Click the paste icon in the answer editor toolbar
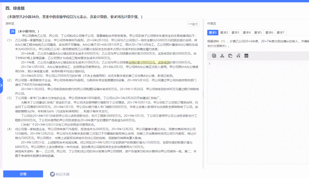The height and width of the screenshot is (178, 309). (231, 56)
